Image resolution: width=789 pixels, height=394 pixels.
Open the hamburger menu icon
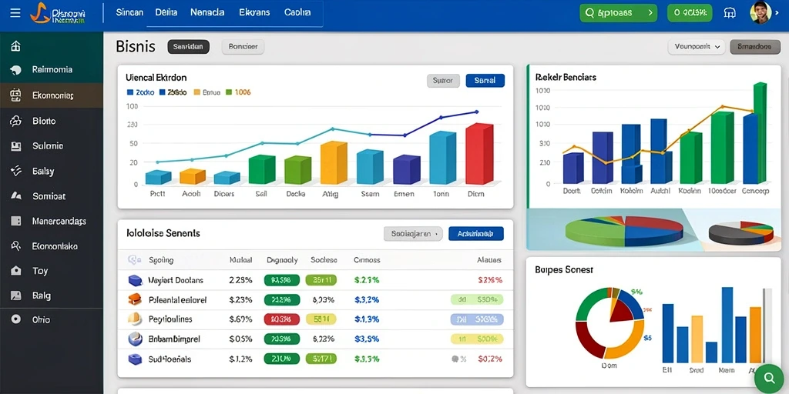(15, 13)
